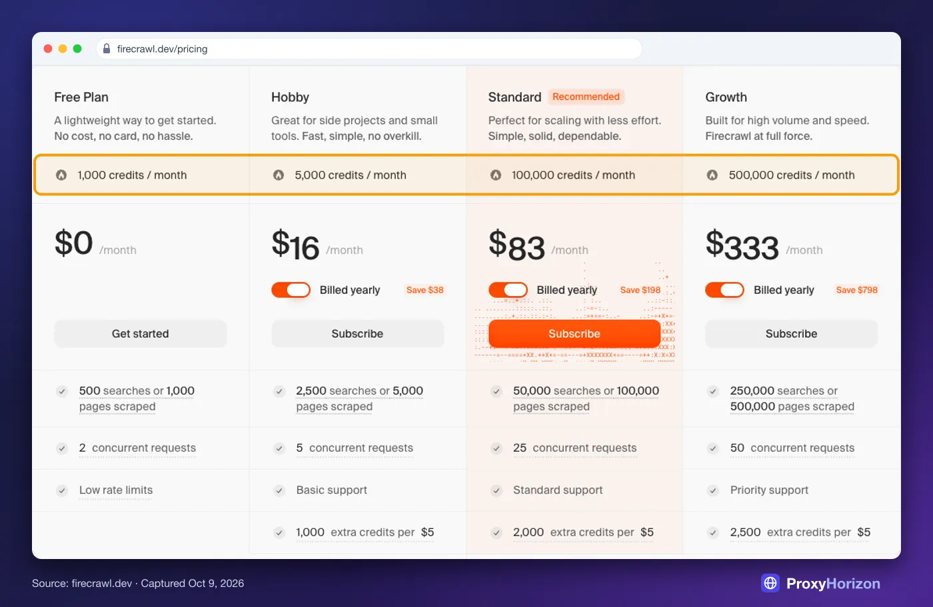The height and width of the screenshot is (607, 933).
Task: Click the flame credits icon for 1,000 credits
Action: pyautogui.click(x=61, y=175)
